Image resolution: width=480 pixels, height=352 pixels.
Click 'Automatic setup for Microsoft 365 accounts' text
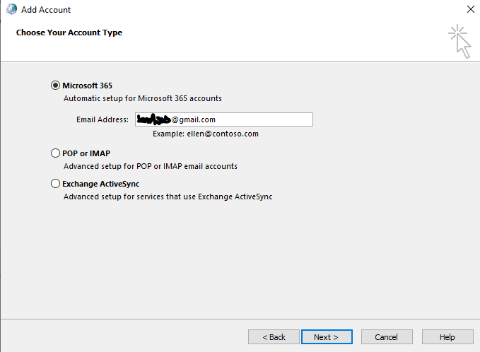coord(143,98)
